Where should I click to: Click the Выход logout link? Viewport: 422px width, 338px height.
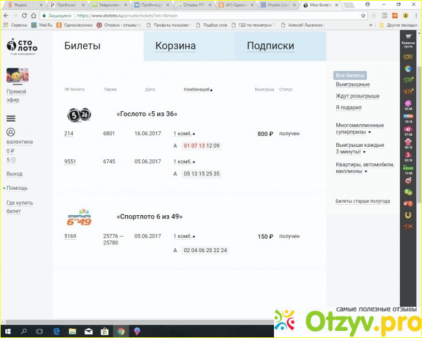[14, 174]
